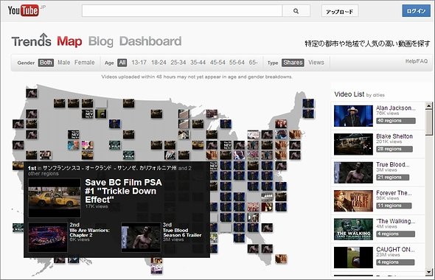435x280 pixels.
Task: Open the Dashboard tab
Action: pyautogui.click(x=150, y=41)
